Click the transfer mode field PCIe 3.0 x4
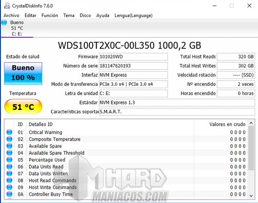 pyautogui.click(x=133, y=84)
